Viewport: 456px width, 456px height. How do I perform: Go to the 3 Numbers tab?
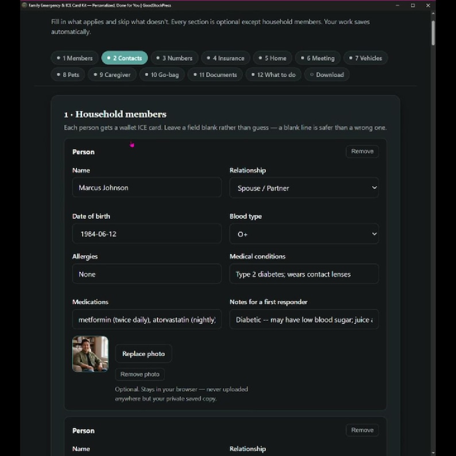coord(175,58)
